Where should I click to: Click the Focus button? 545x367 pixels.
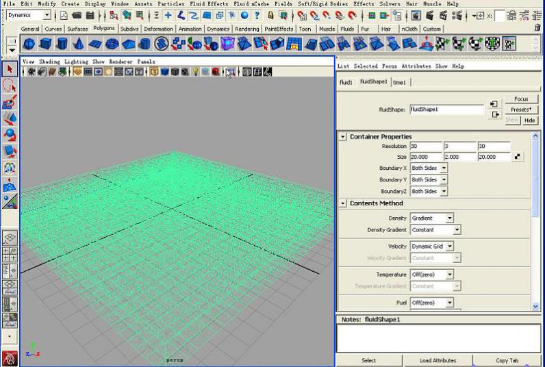(x=521, y=99)
